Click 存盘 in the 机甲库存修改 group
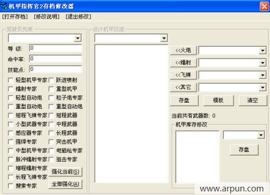 tap(244, 150)
